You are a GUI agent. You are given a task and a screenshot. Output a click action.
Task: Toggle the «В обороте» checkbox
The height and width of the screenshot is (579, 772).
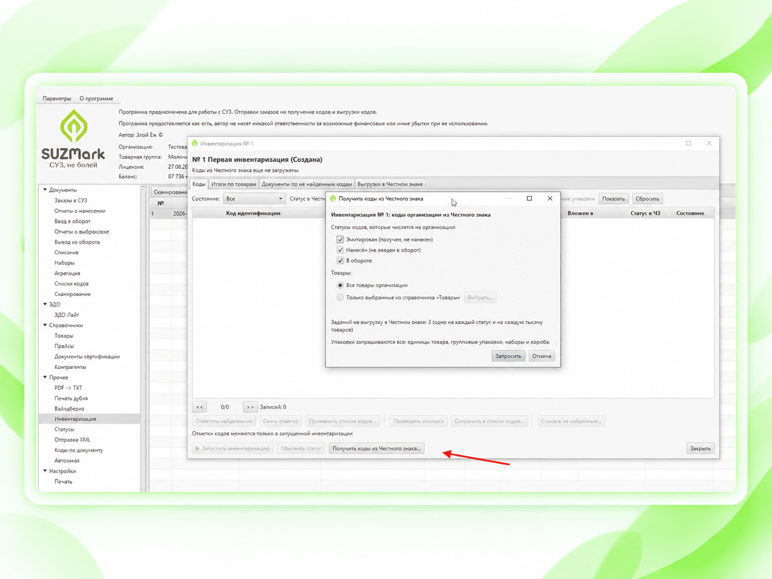click(340, 261)
